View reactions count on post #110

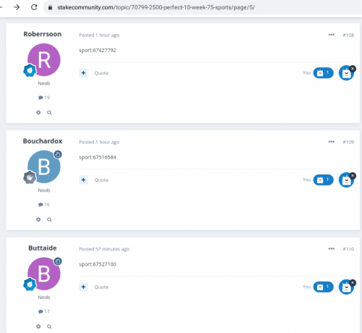324,287
